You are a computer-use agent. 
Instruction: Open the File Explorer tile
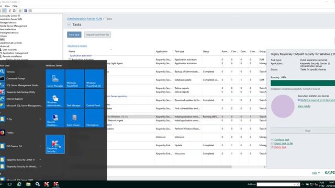[94, 118]
